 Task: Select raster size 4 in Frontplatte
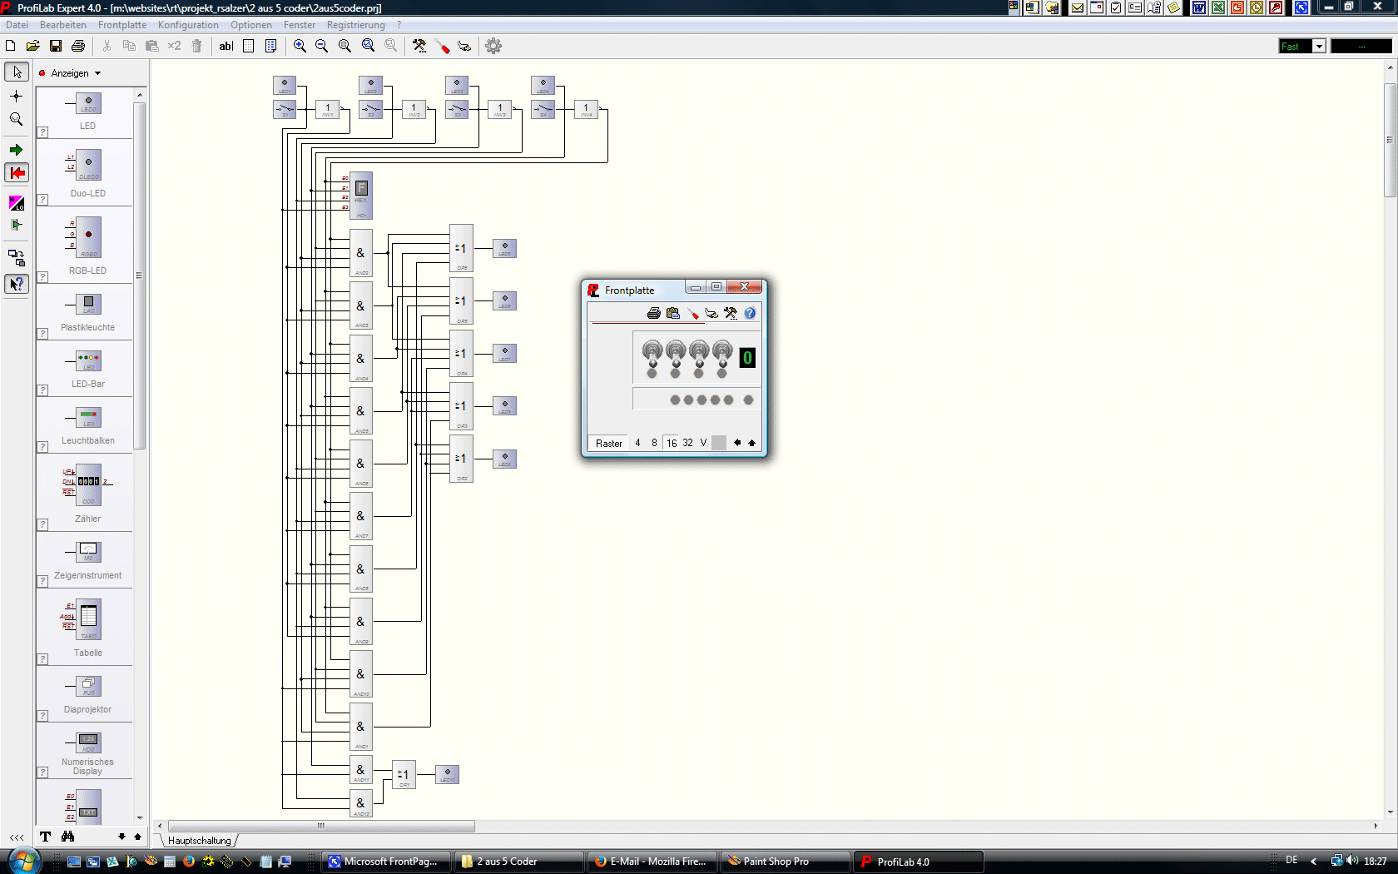(x=637, y=443)
